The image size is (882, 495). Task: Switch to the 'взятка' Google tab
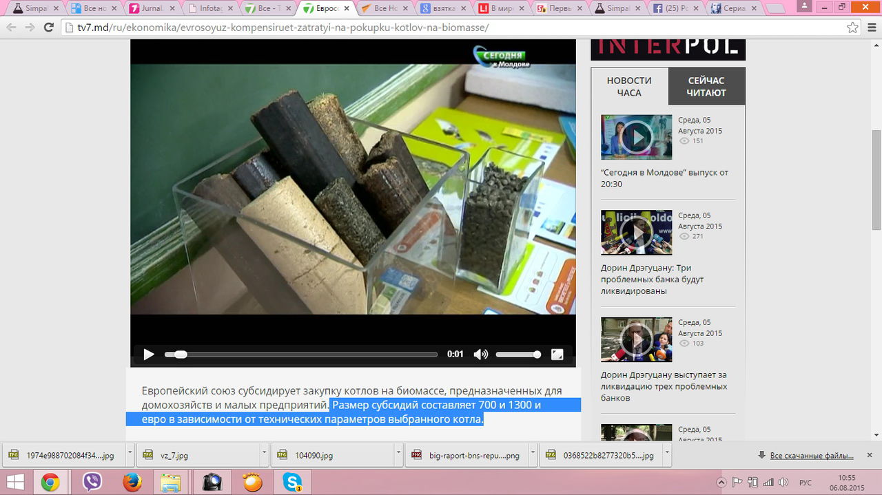(x=443, y=9)
